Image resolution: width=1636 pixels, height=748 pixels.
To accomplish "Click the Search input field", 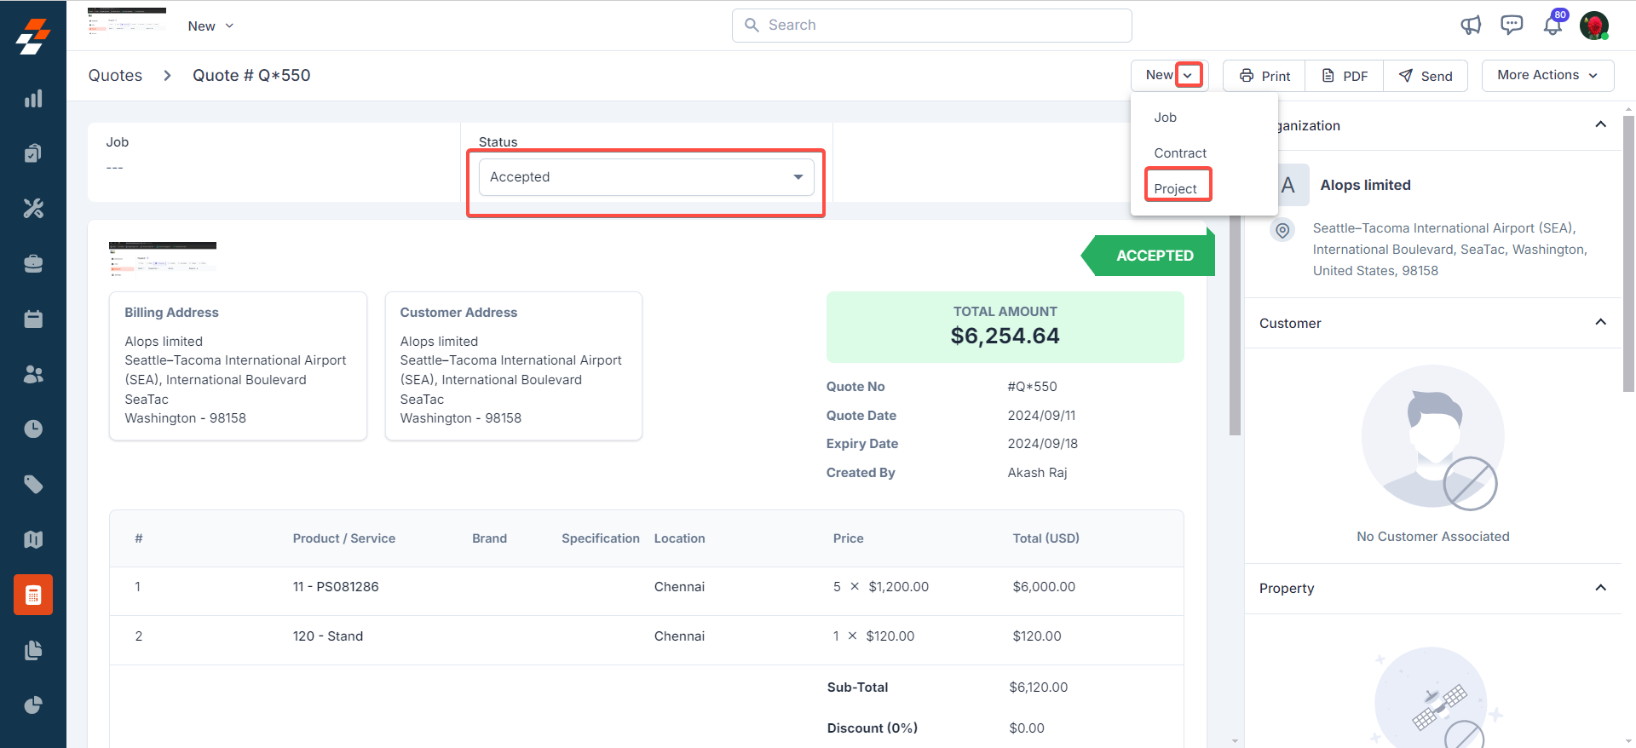I will click(931, 26).
